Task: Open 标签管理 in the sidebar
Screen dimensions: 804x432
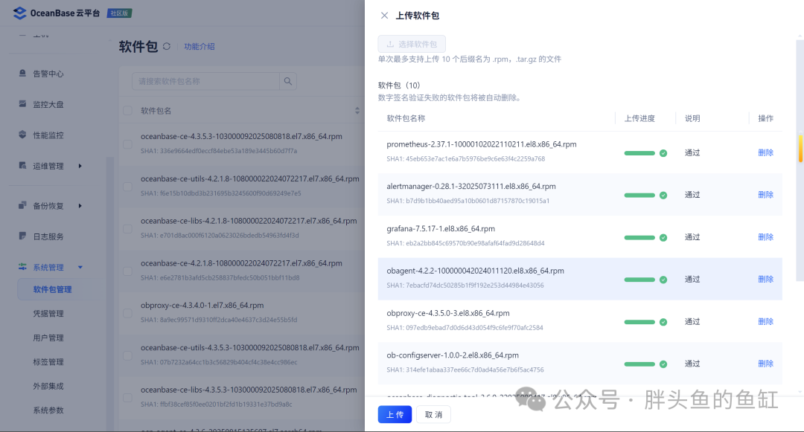Action: (x=48, y=362)
